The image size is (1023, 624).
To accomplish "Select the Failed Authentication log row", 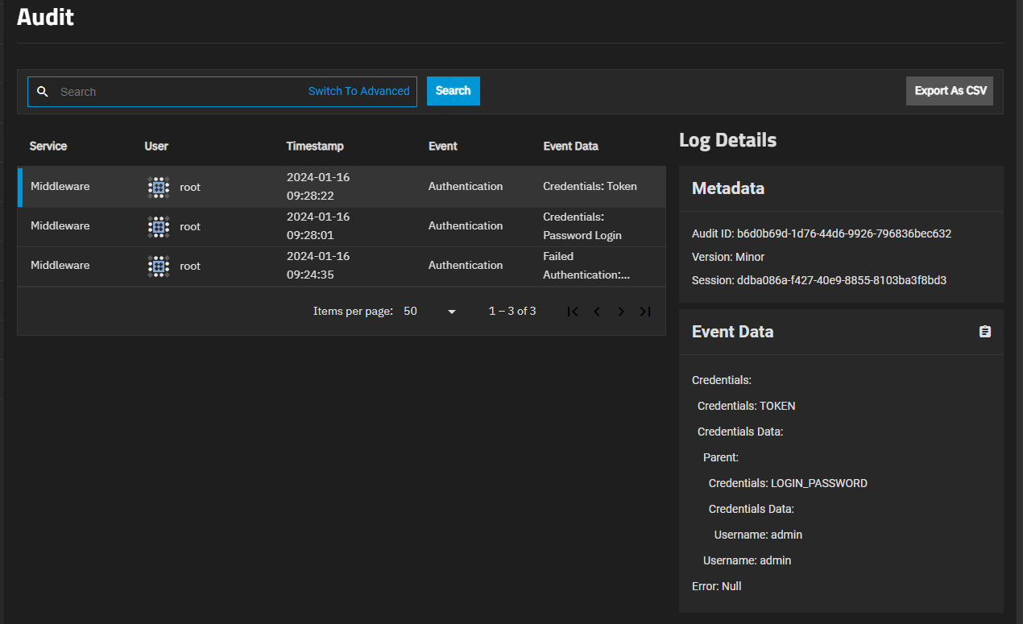I will click(x=586, y=266).
